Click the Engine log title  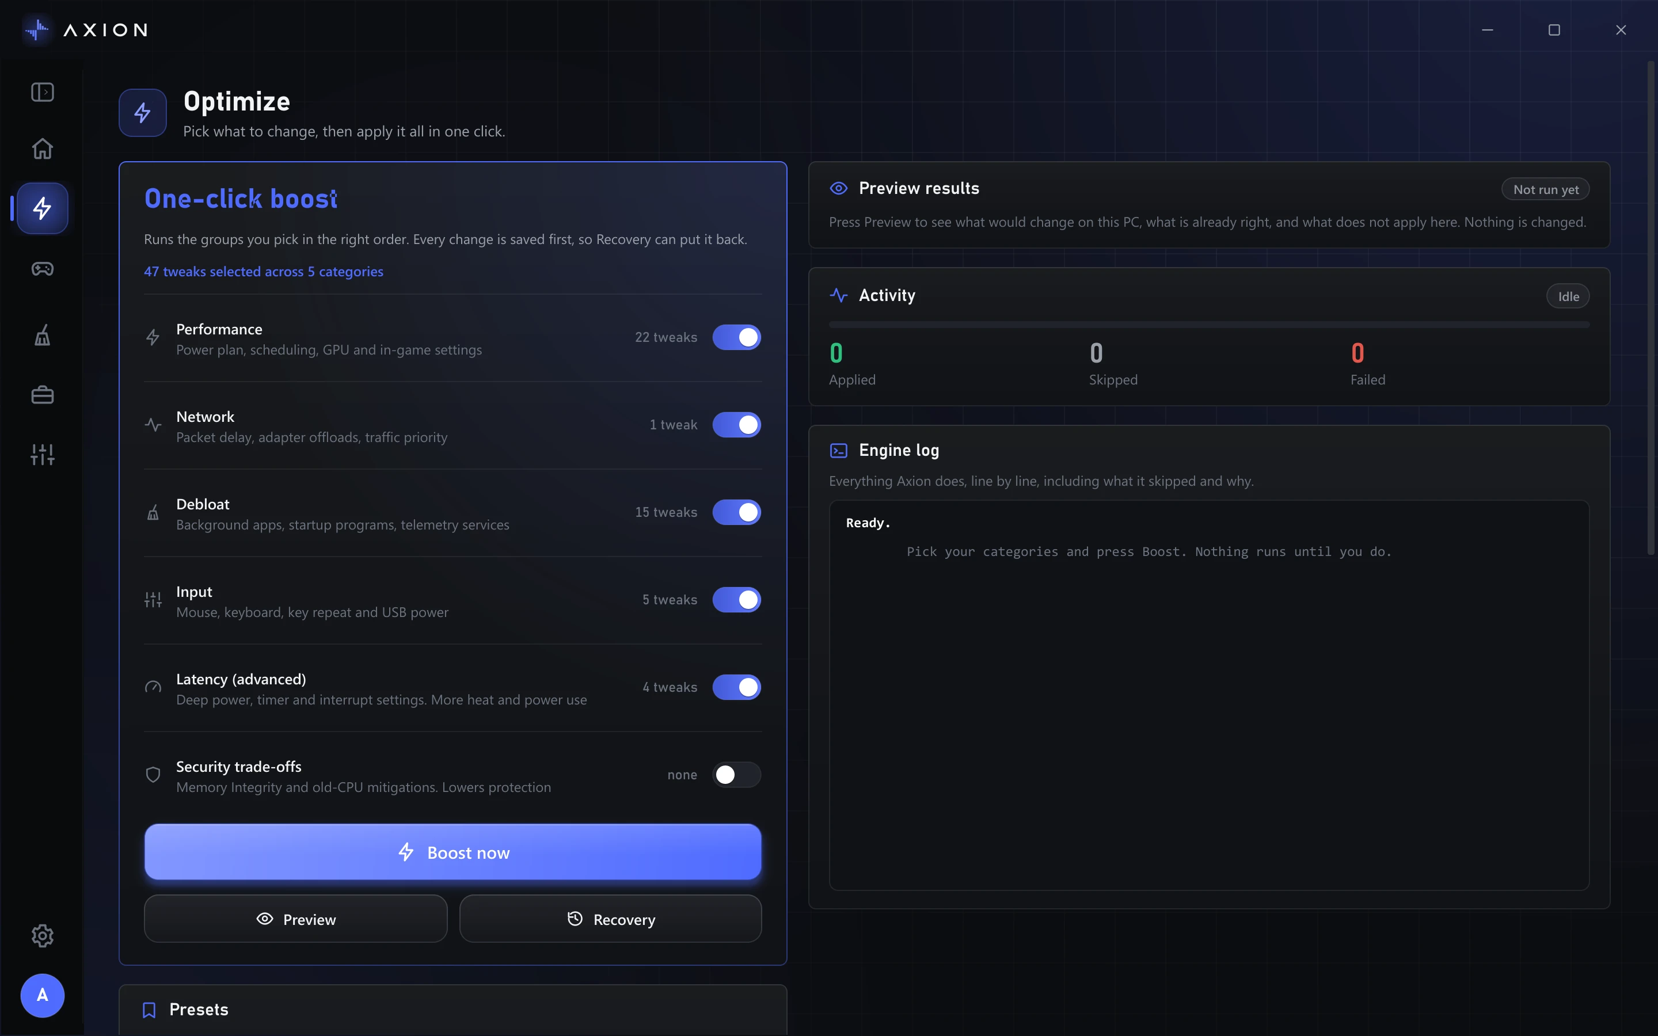coord(899,450)
